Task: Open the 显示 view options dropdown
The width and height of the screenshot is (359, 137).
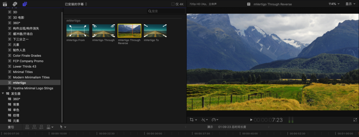Action: (350, 4)
